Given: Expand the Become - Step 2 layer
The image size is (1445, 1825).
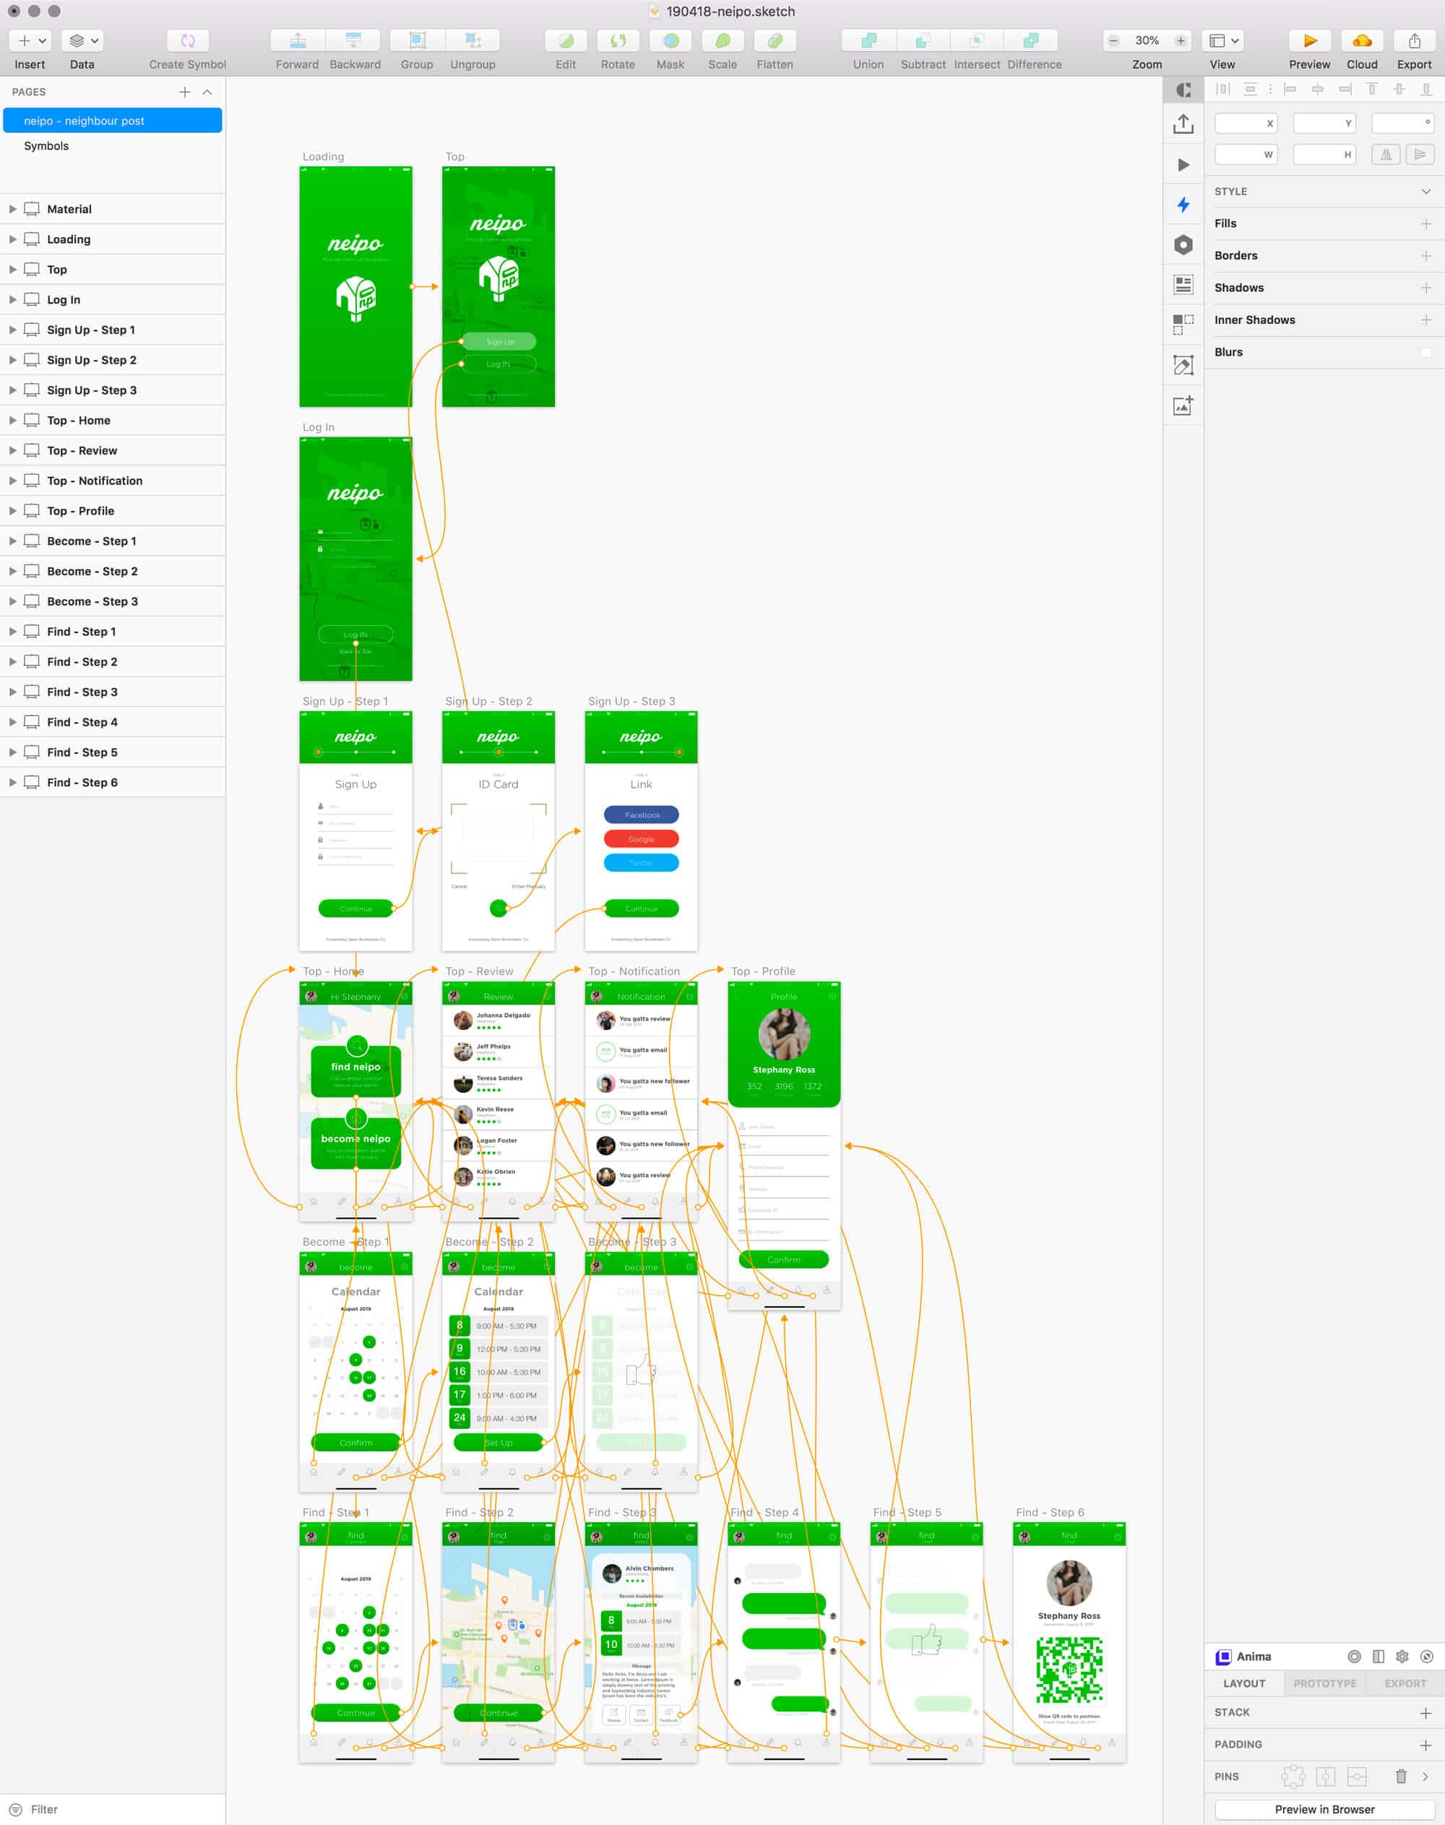Looking at the screenshot, I should click(x=12, y=570).
